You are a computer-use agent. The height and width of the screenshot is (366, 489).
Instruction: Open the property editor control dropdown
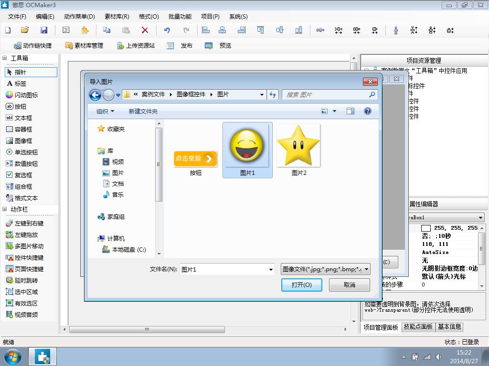(480, 217)
